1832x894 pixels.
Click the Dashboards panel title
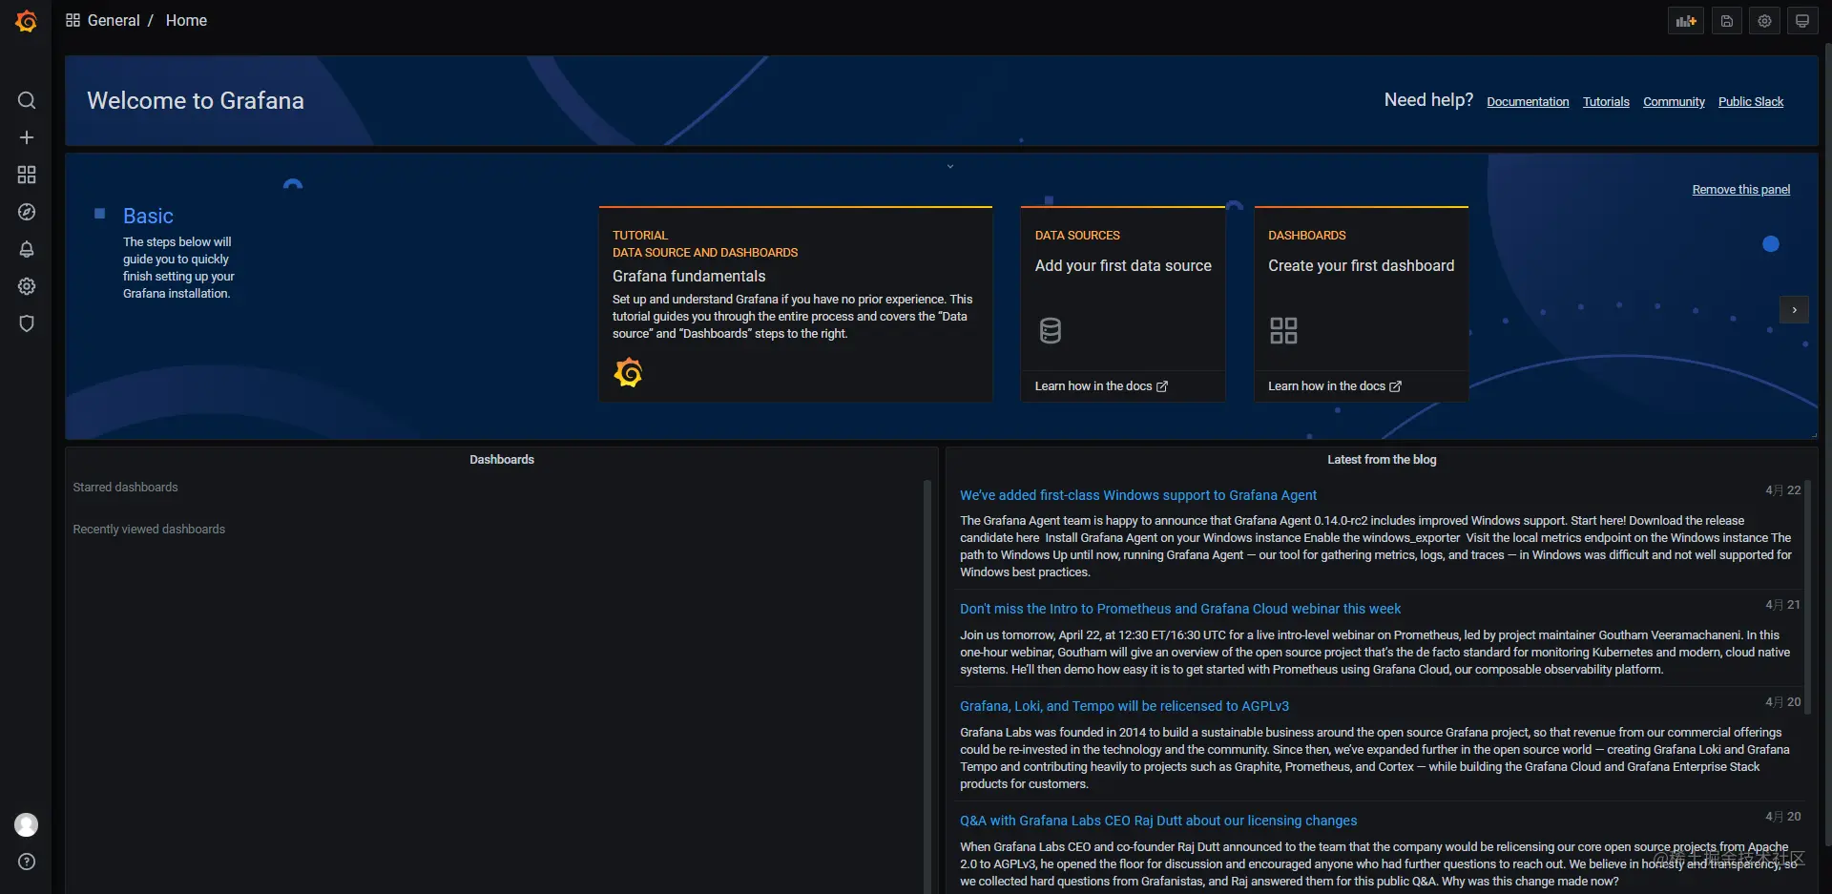tap(502, 460)
